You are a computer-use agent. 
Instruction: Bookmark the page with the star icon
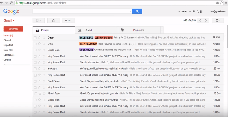pos(221,3)
